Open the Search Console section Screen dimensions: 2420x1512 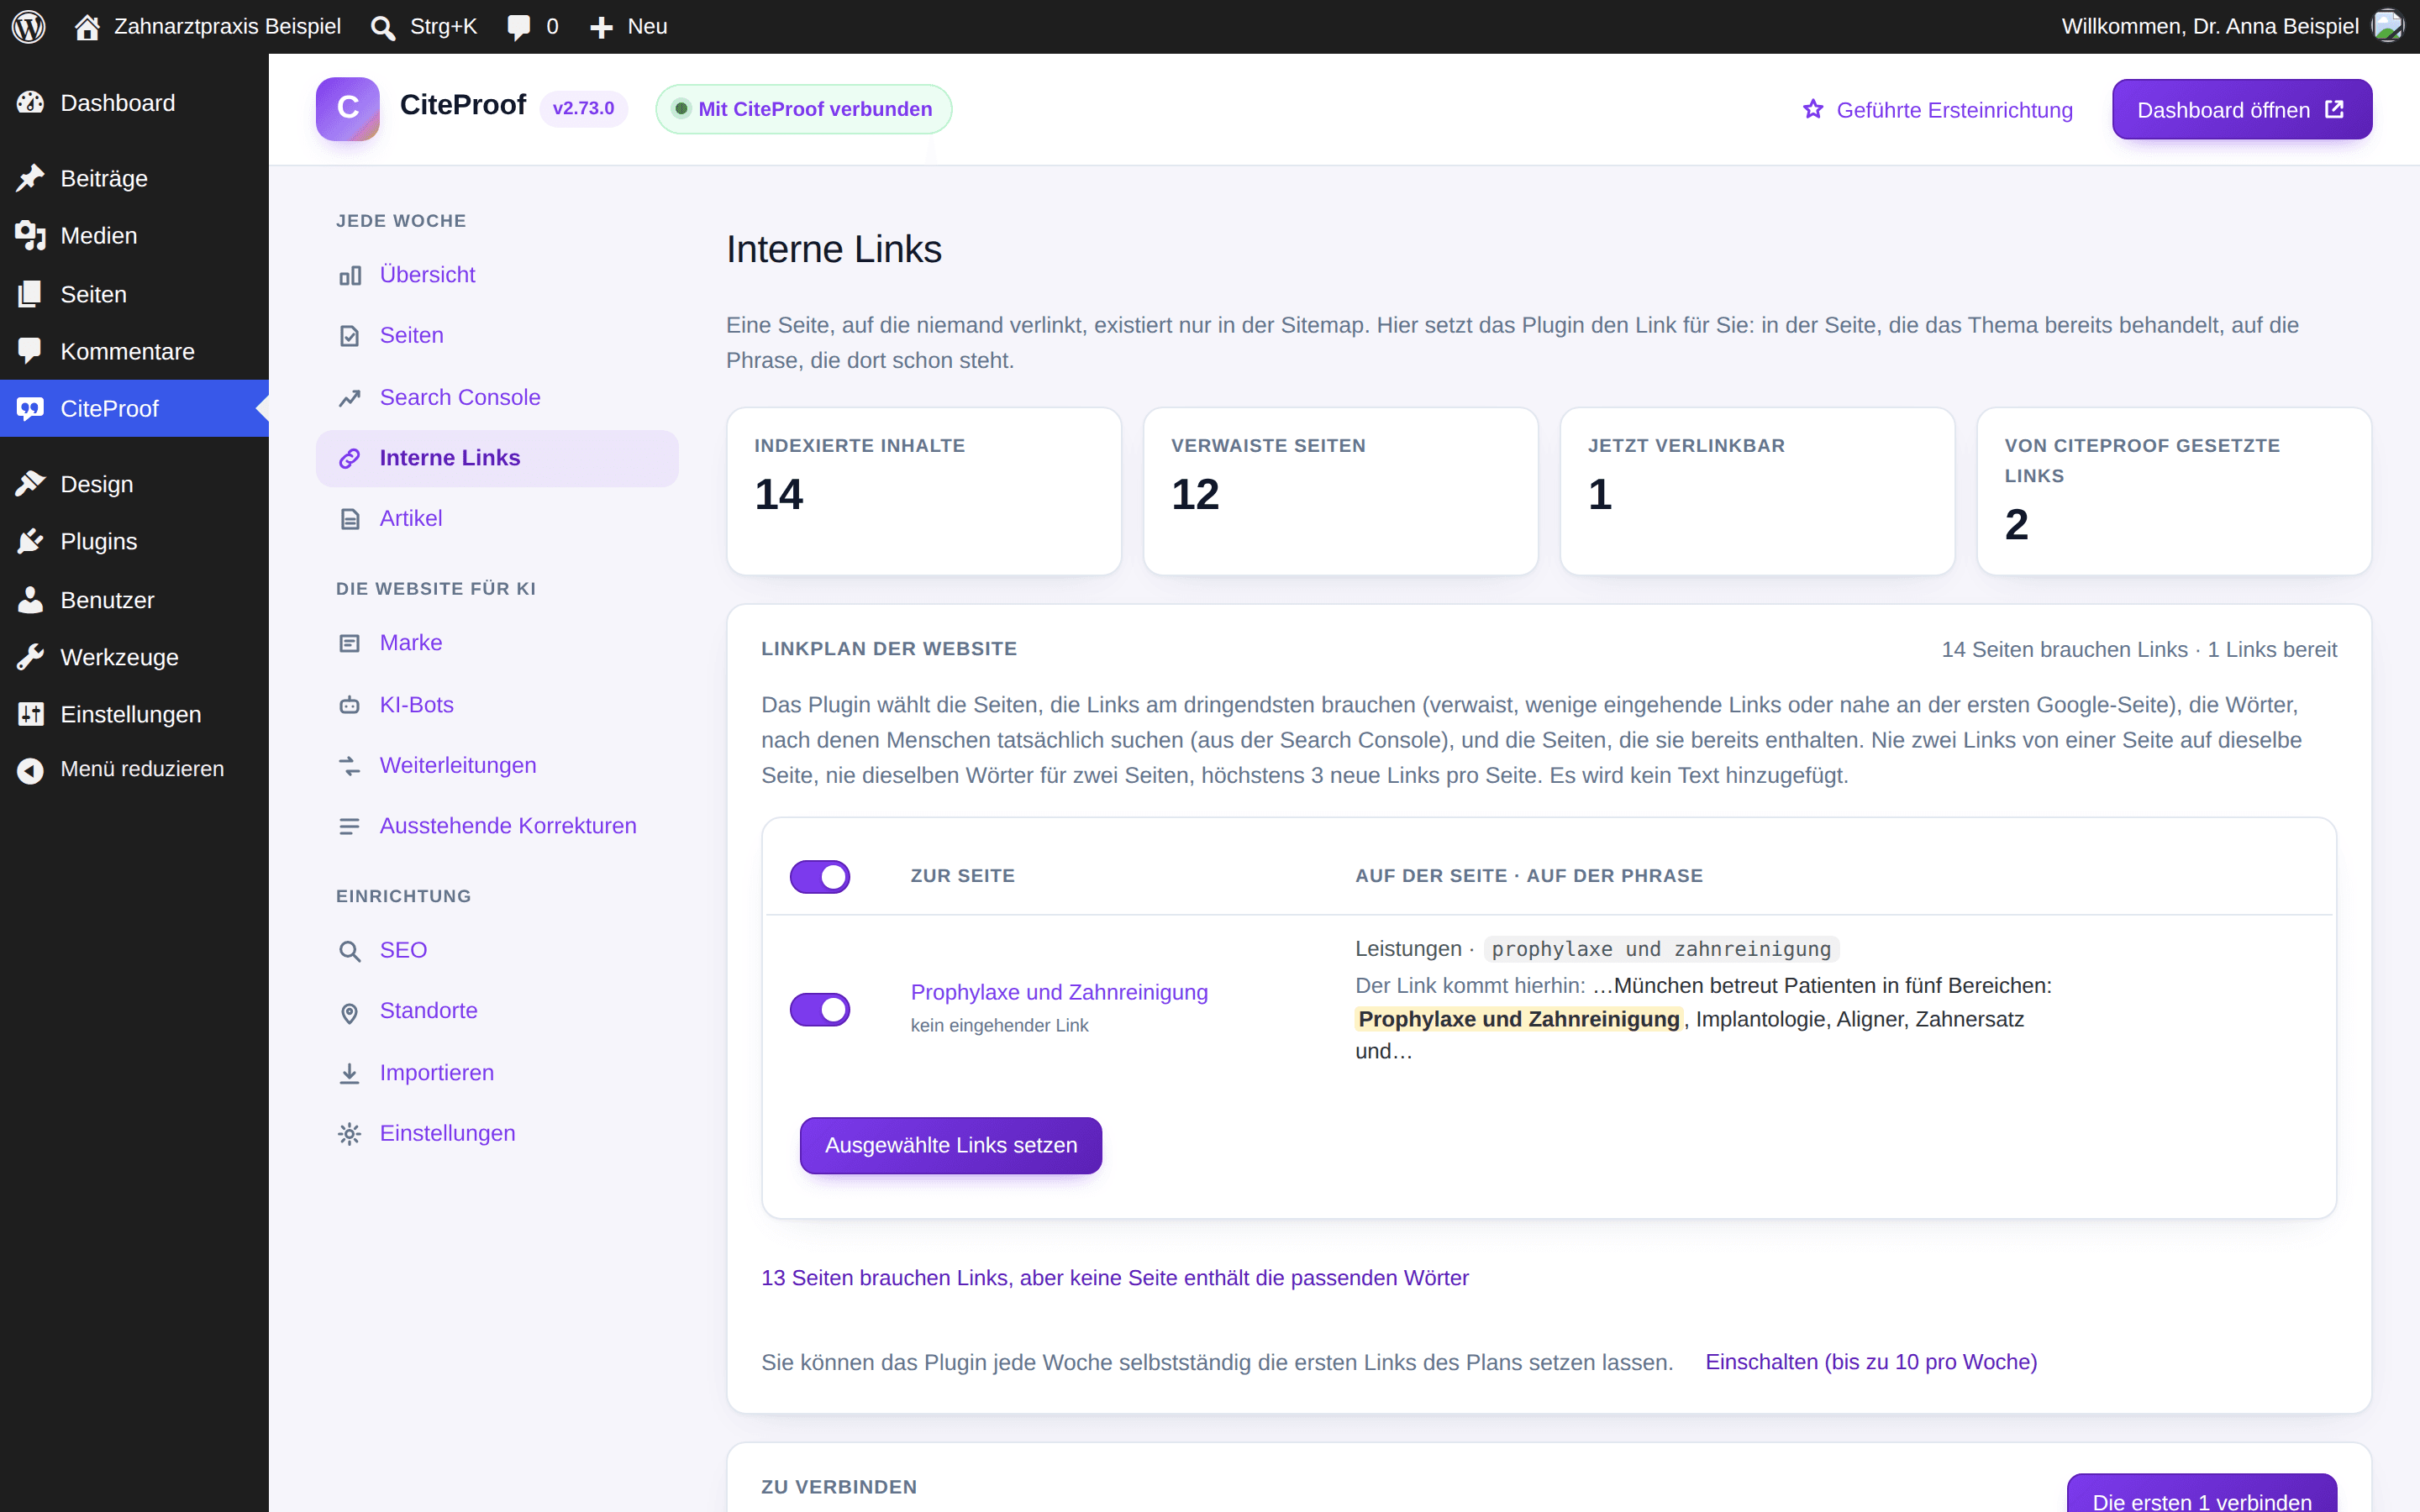(497, 398)
